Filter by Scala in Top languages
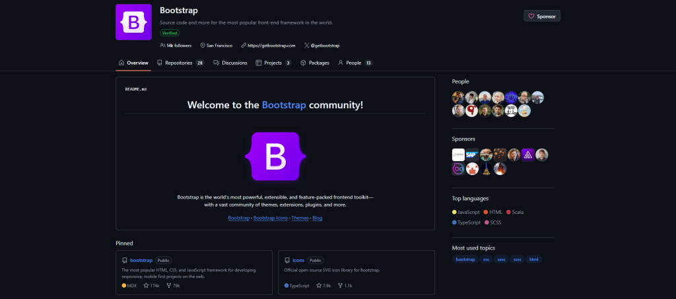Image resolution: width=676 pixels, height=299 pixels. click(x=515, y=212)
